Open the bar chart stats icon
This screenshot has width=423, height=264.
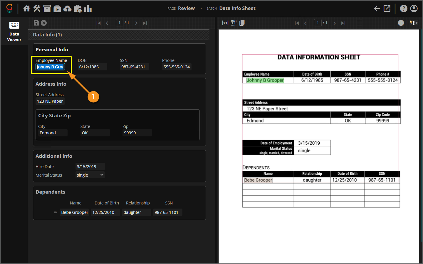(88, 9)
